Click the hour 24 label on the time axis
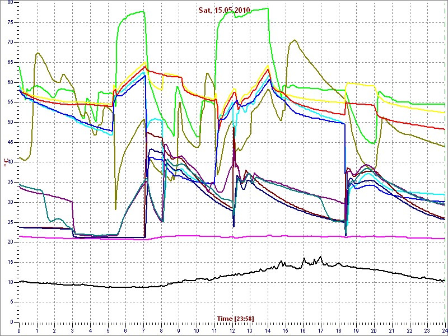448x336 pixels. coord(444,330)
